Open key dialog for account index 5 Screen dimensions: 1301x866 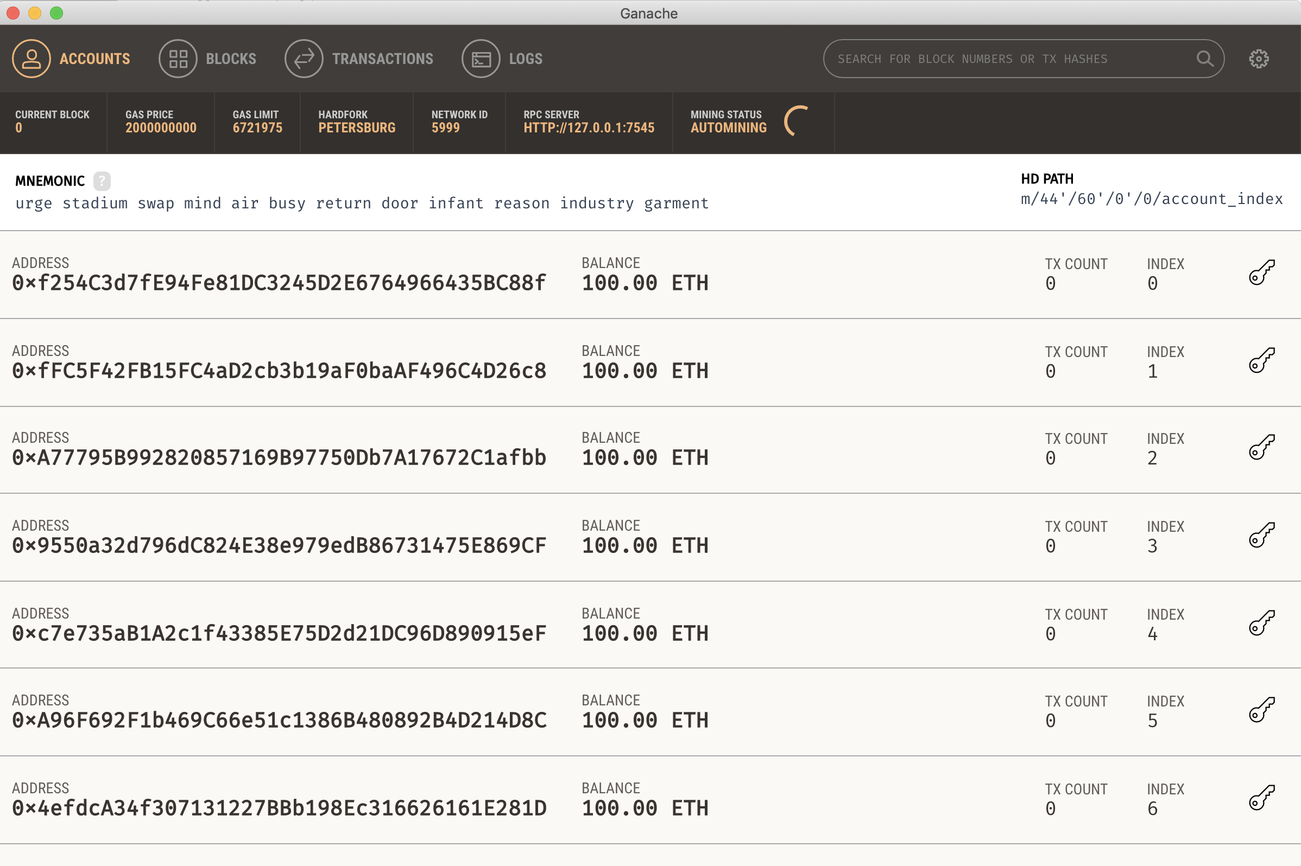pos(1261,709)
